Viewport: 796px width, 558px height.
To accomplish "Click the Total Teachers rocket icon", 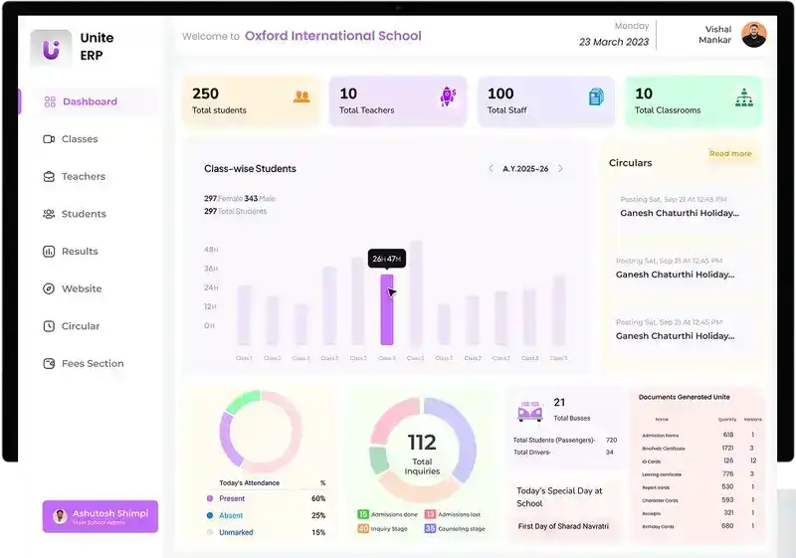I will point(448,96).
